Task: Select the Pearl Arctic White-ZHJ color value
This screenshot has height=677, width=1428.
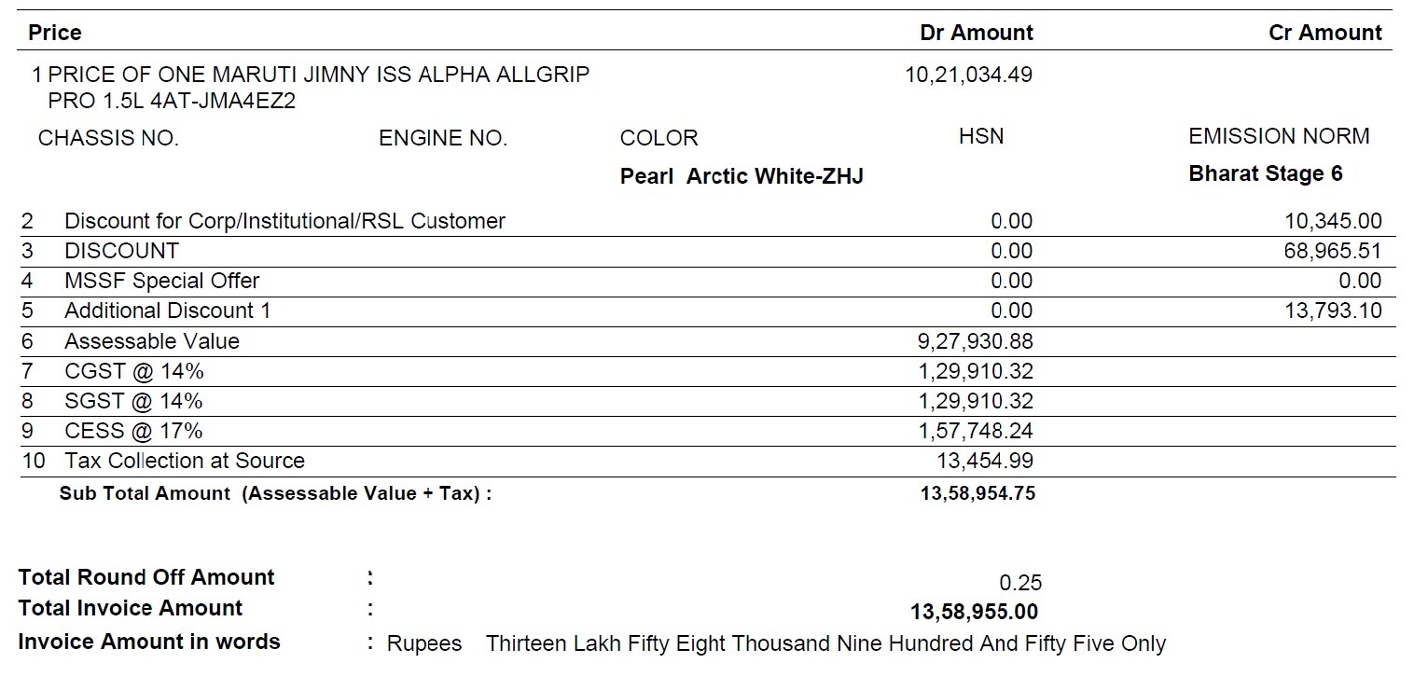Action: click(742, 176)
